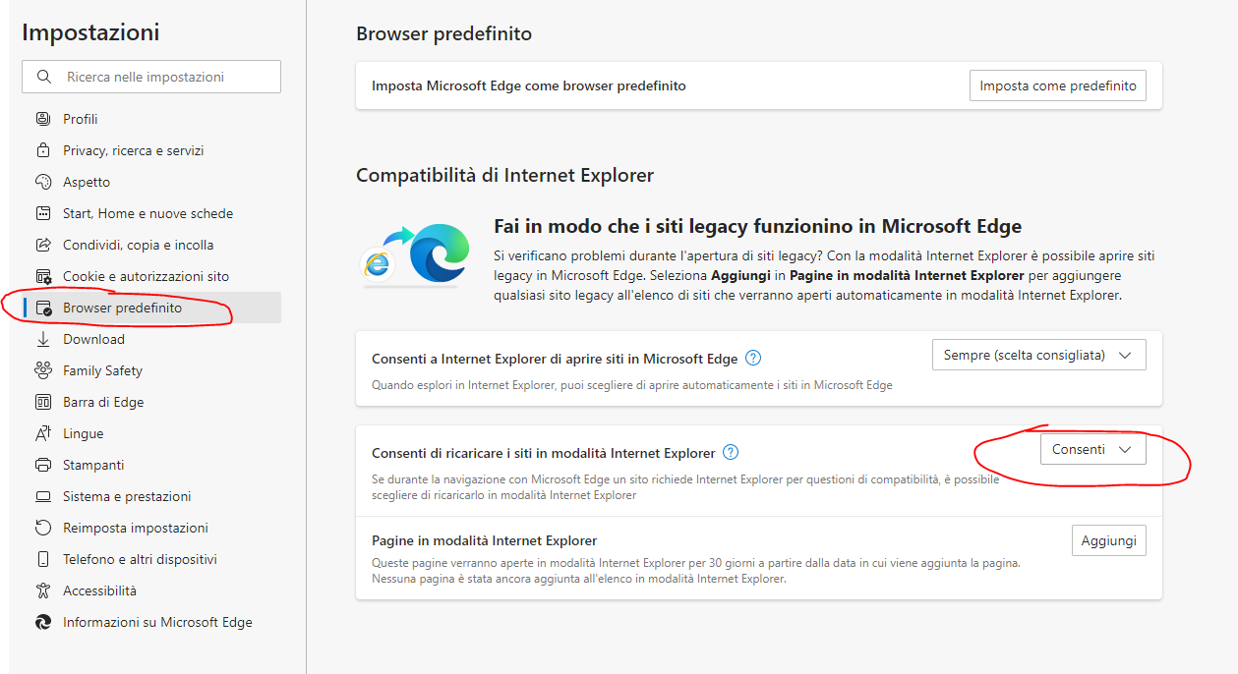Click the Download arrow icon
The height and width of the screenshot is (674, 1238).
(x=43, y=339)
